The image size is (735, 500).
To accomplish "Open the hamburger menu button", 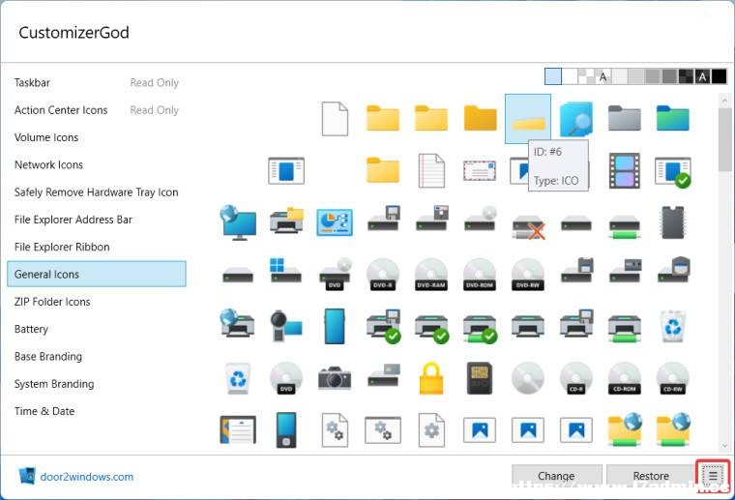I will tap(713, 476).
